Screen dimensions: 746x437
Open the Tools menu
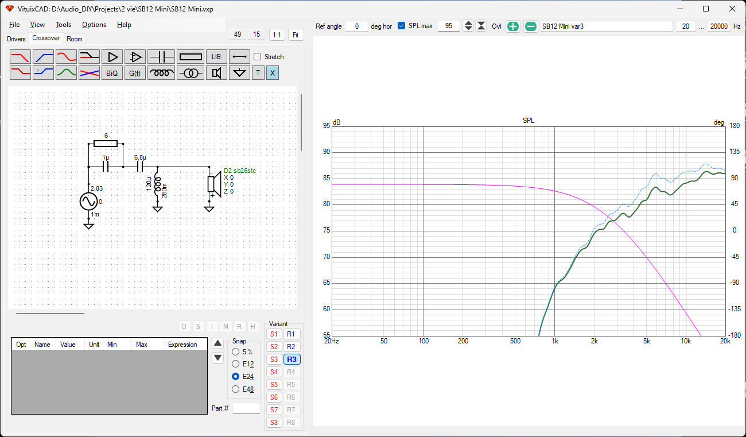63,25
